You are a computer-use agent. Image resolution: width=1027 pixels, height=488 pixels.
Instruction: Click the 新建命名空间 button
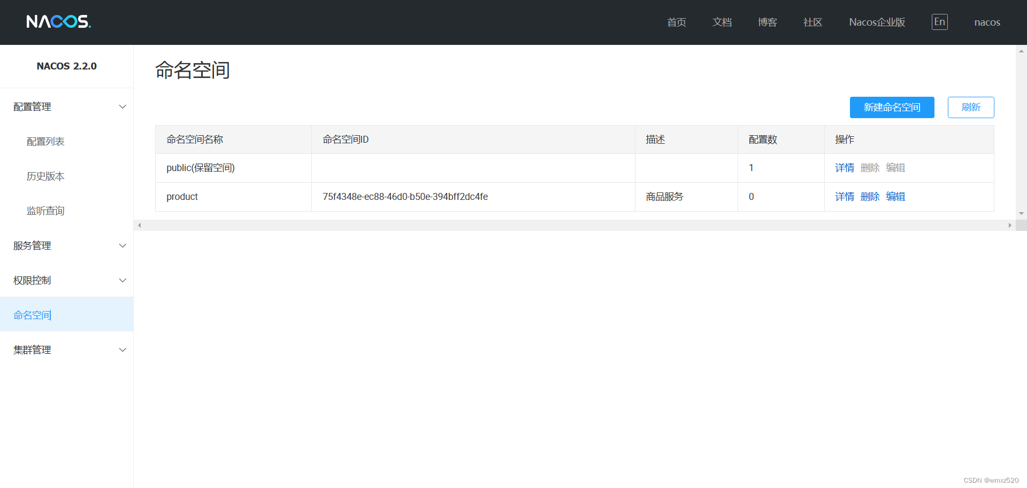tap(892, 107)
